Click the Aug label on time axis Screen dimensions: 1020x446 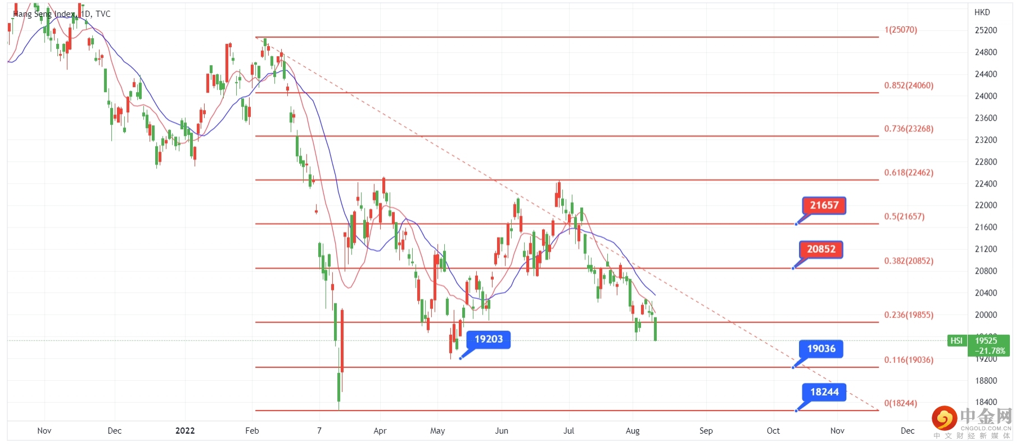point(633,431)
